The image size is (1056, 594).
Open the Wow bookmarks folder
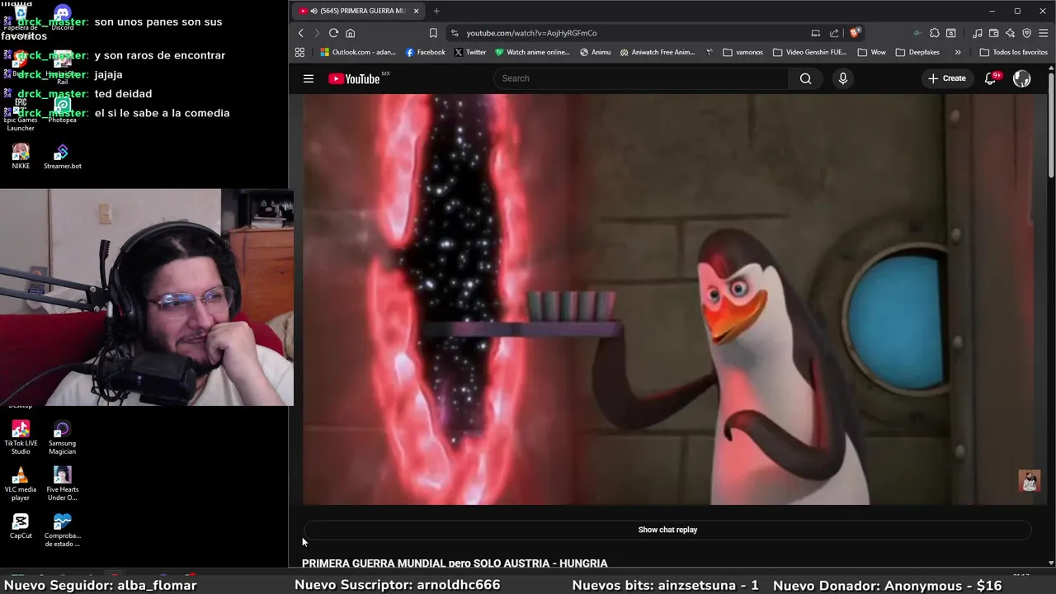tap(871, 52)
